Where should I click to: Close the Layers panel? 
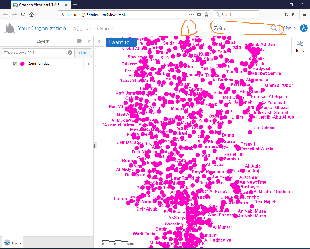pyautogui.click(x=89, y=41)
